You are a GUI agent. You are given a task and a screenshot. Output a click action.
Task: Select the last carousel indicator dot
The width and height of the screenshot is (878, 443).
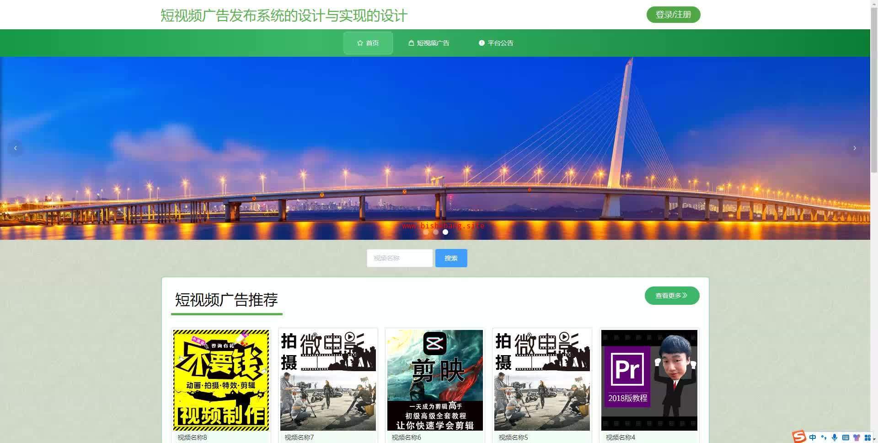click(445, 232)
